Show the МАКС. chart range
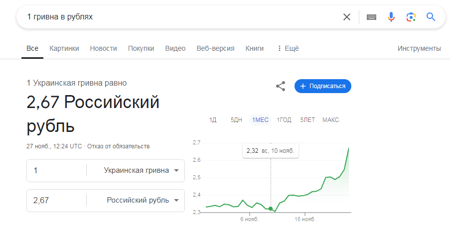The image size is (450, 228). point(331,120)
